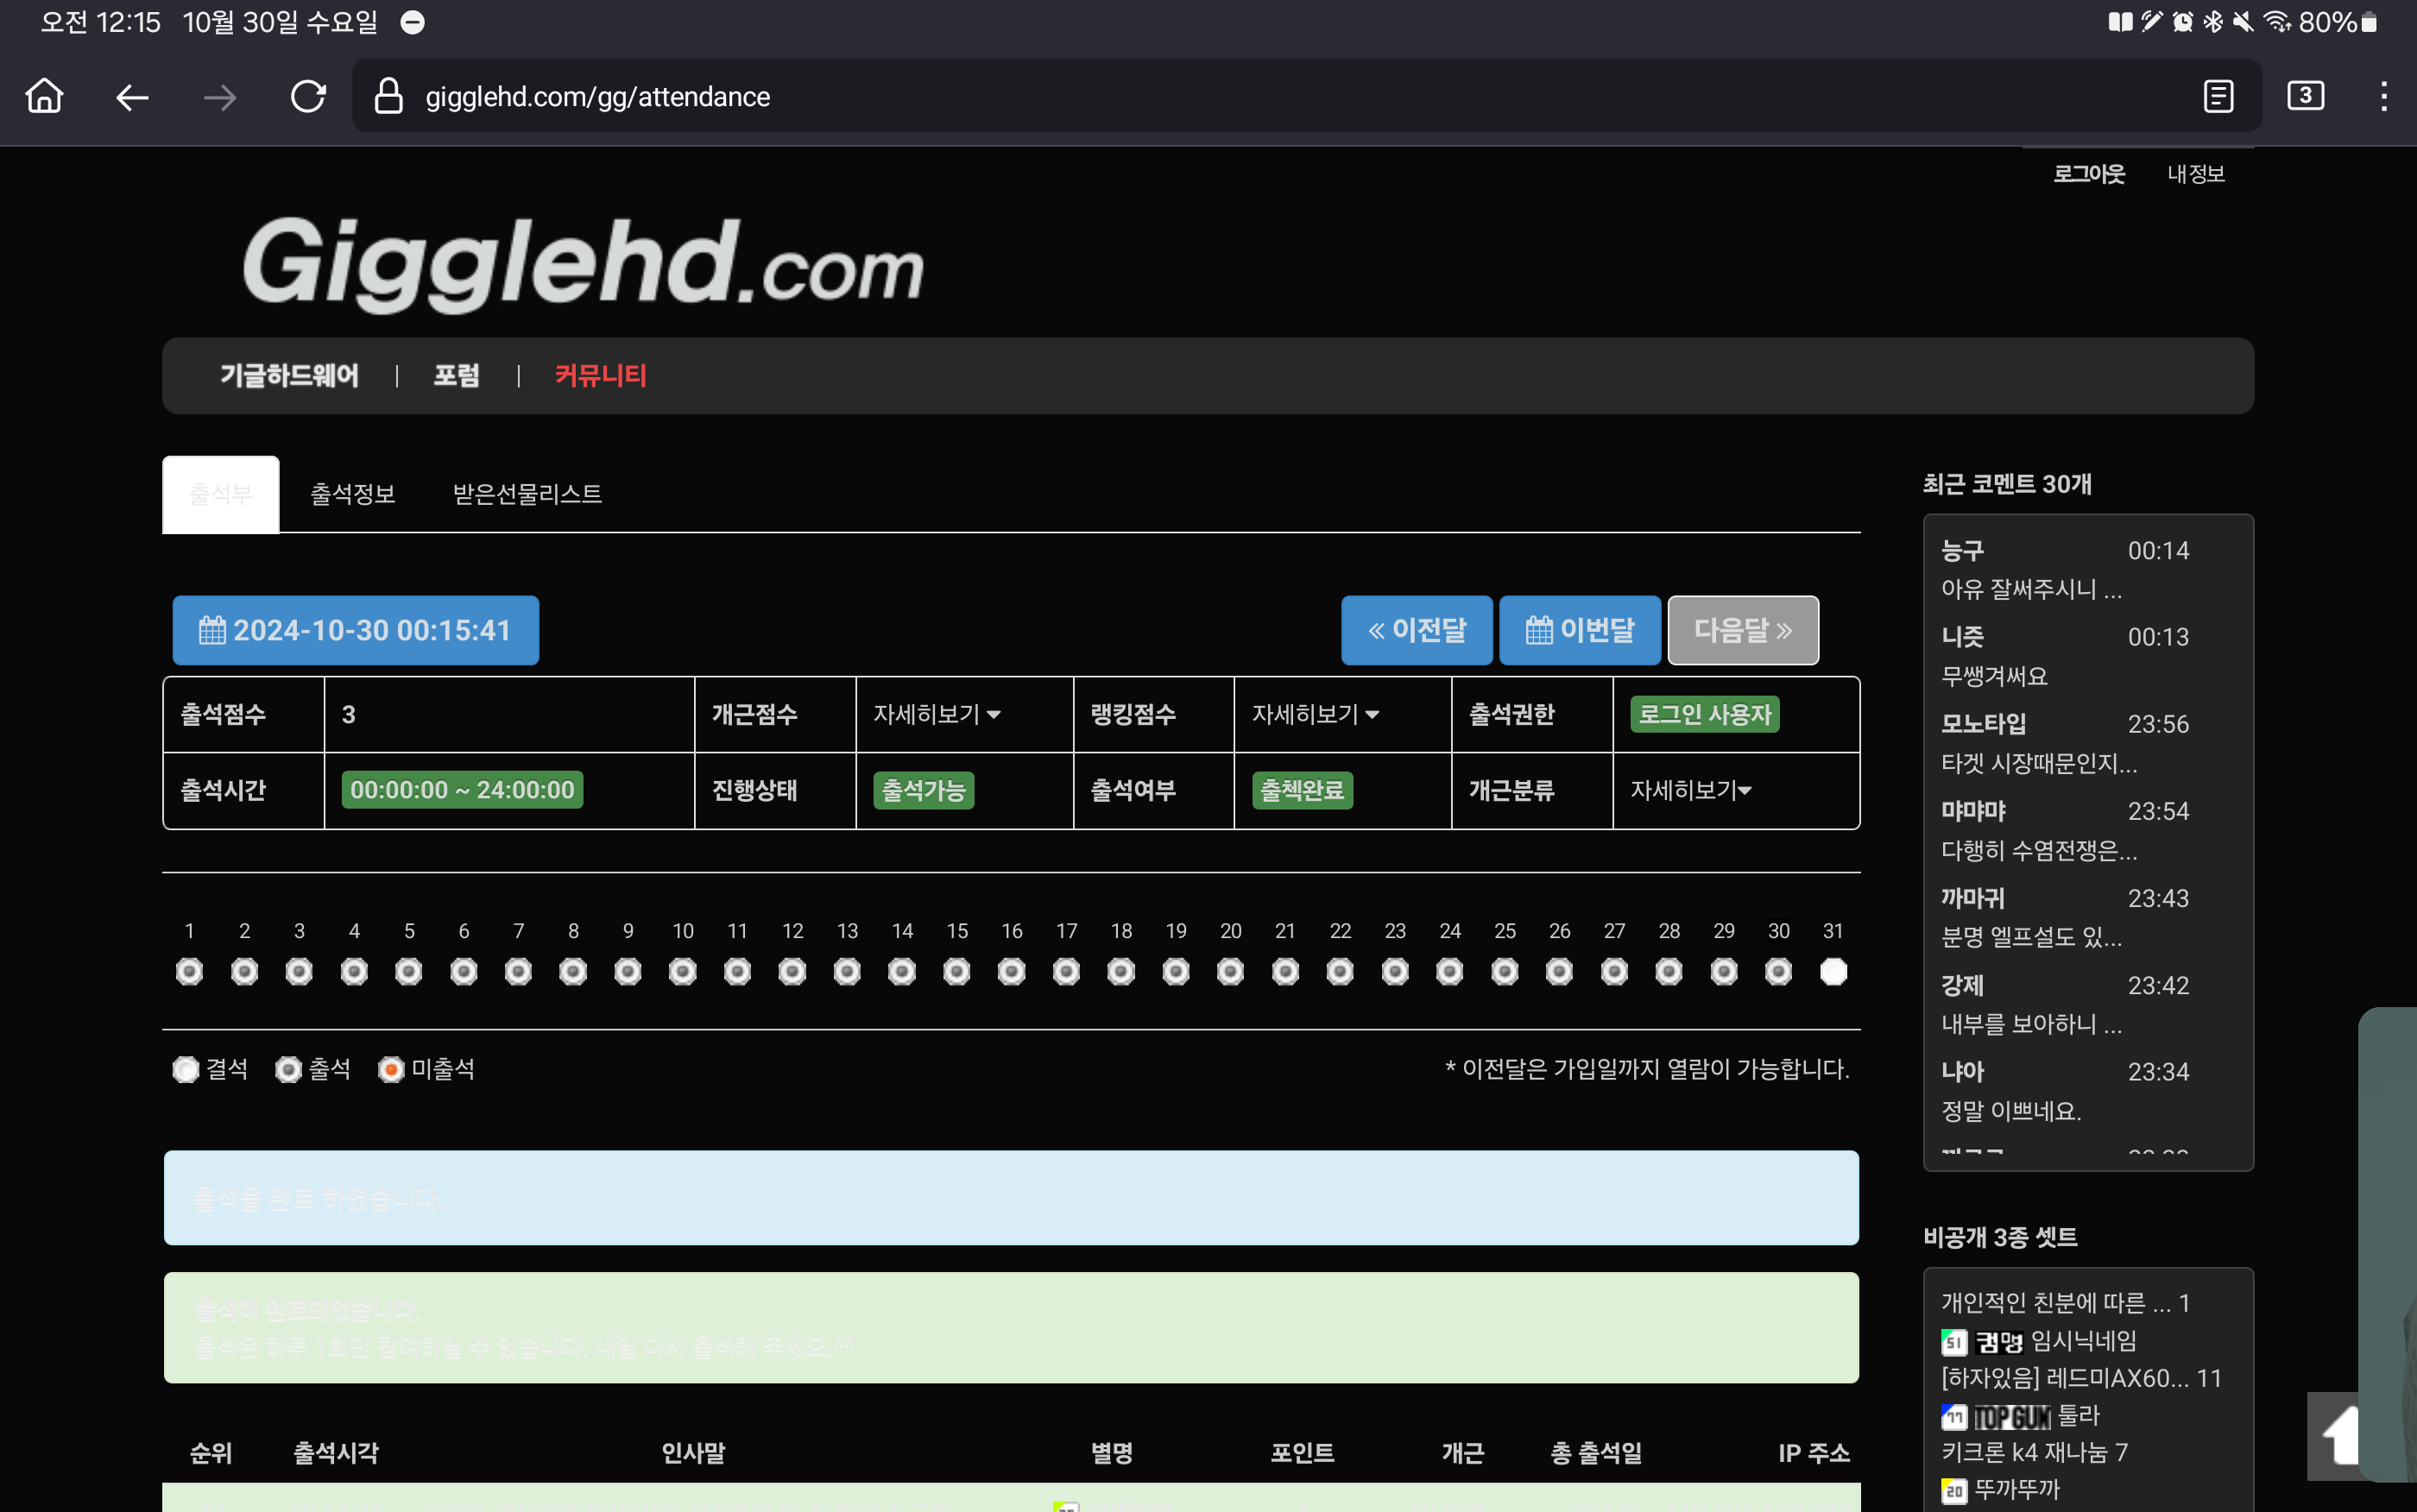Tap the browser home icon
Screen dimensions: 2417x1512
44,96
